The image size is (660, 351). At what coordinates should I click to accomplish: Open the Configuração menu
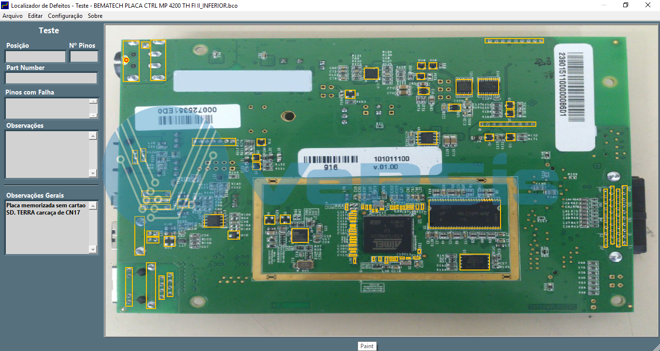[x=65, y=16]
